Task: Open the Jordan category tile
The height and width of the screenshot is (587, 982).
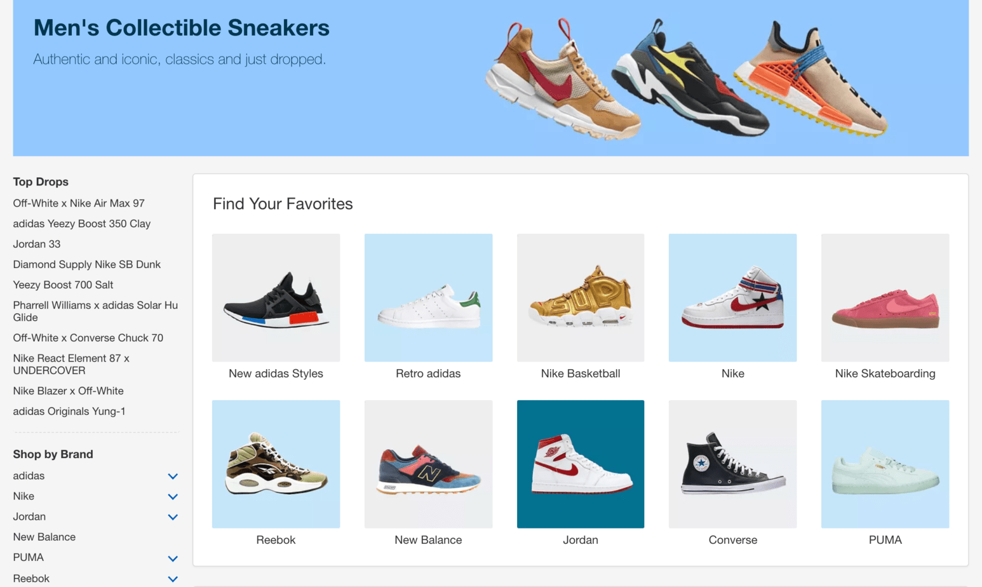Action: [x=581, y=464]
